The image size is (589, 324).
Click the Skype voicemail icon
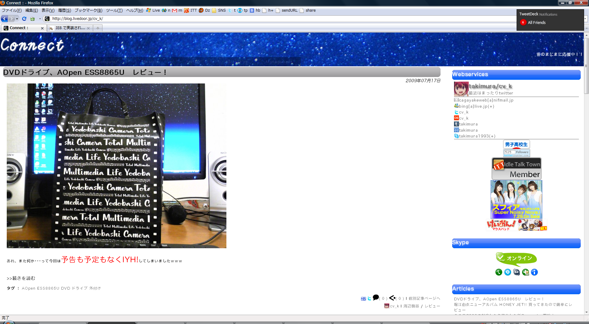(x=517, y=272)
